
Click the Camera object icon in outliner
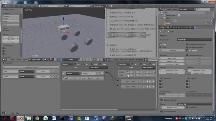point(165,21)
